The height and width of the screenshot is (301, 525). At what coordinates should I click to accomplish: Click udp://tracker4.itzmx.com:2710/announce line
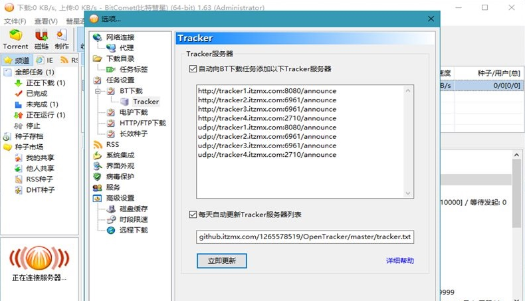tap(267, 155)
